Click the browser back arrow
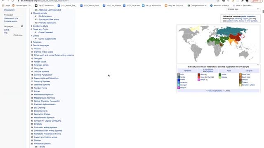This screenshot has height=148, width=264. tap(3, 1)
